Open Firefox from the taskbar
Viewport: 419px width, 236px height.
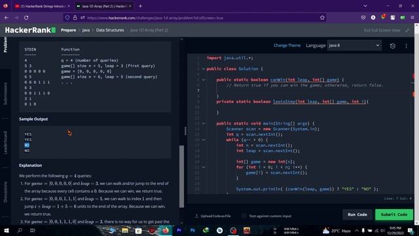166,230
